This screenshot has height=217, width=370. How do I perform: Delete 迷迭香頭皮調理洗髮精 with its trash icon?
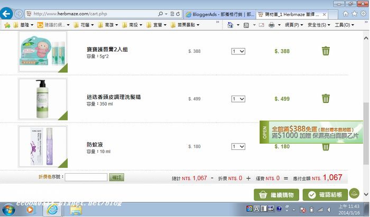(x=326, y=99)
